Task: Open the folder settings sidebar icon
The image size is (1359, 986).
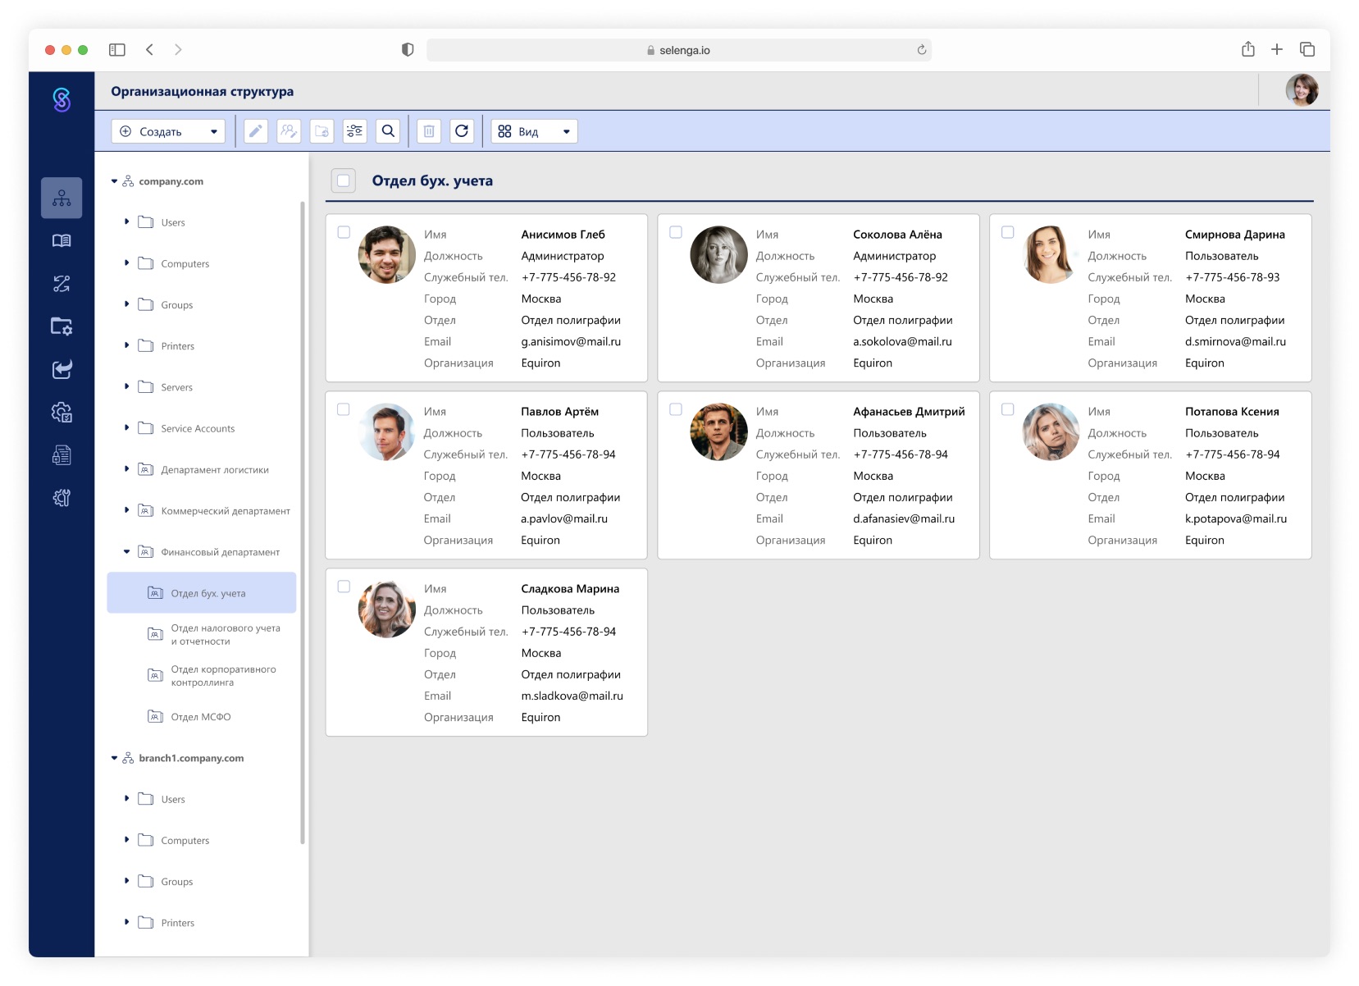Action: [62, 326]
